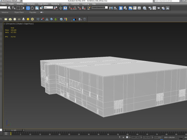The height and width of the screenshot is (140, 187).
Task: Toggle Keyboard Shortcut Override
Action: 65,8
